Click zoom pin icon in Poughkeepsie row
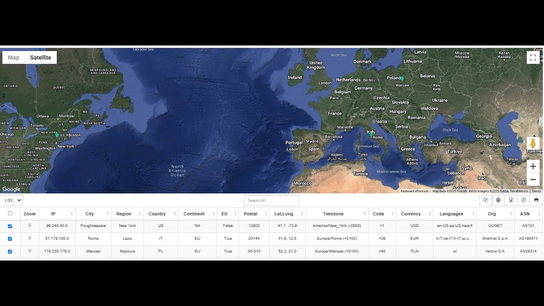This screenshot has height=306, width=544. [30, 226]
